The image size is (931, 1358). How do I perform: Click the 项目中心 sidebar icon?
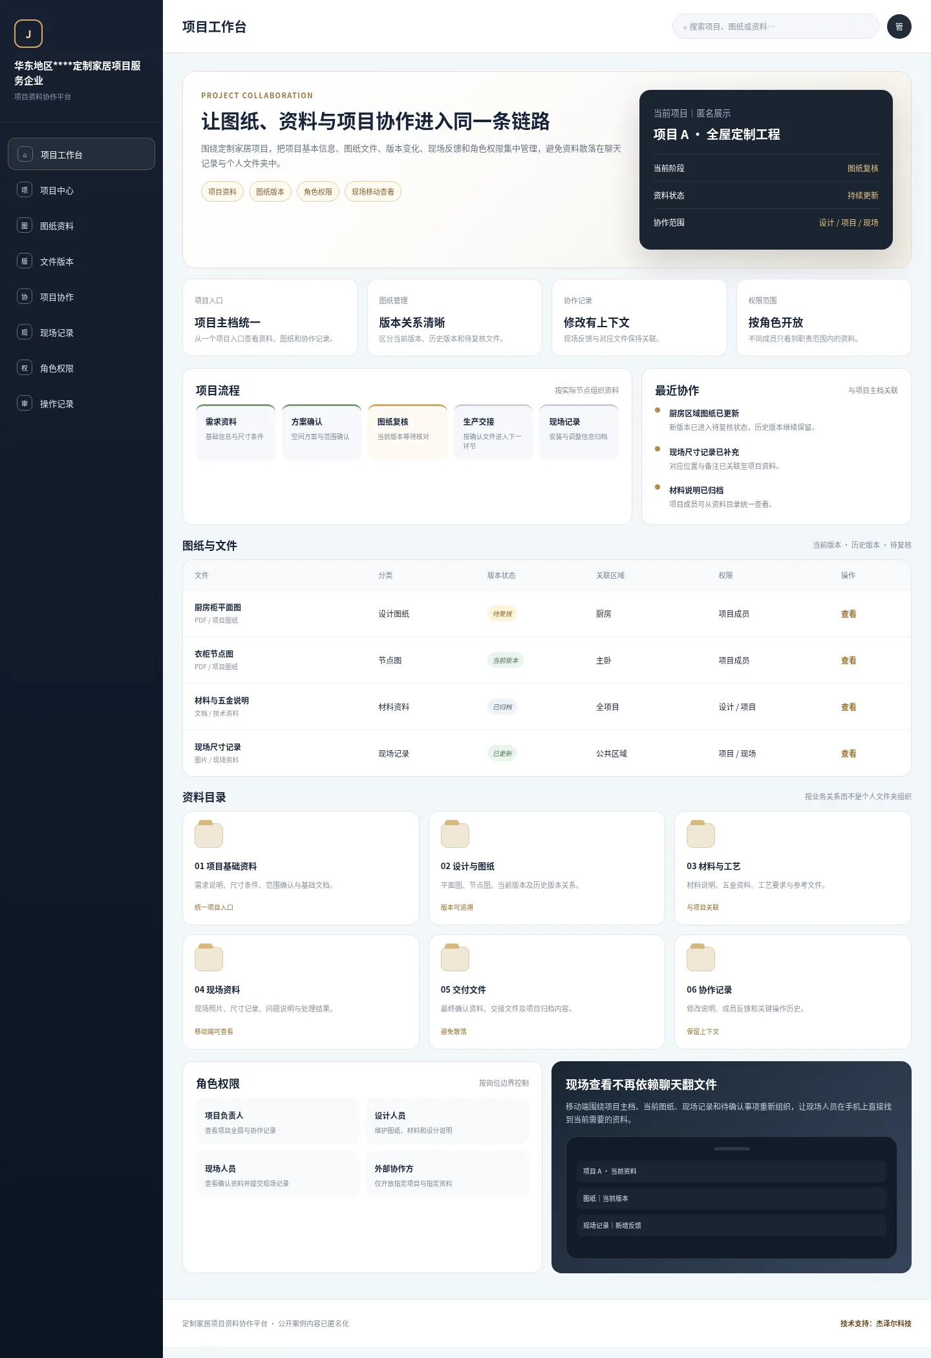click(x=25, y=190)
